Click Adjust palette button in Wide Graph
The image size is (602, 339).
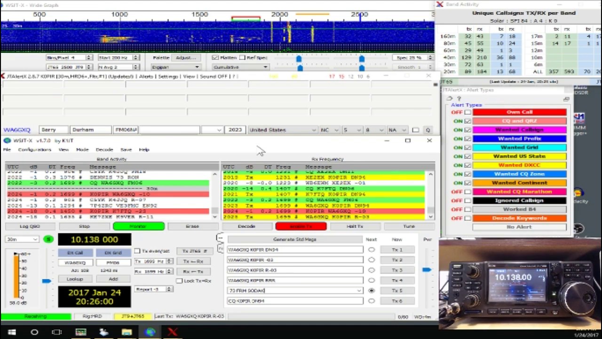185,57
